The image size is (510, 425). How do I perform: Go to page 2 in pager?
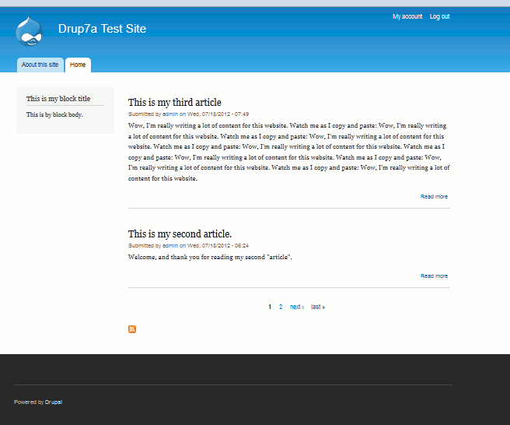click(281, 307)
